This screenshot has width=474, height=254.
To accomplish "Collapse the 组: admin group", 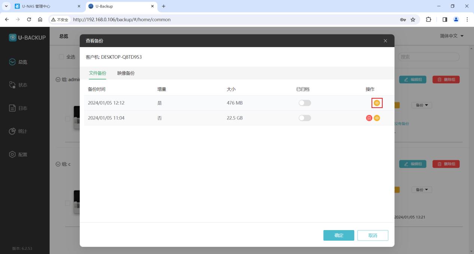I will (x=58, y=80).
